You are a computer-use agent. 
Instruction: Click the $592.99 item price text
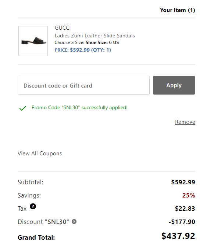coord(80,50)
